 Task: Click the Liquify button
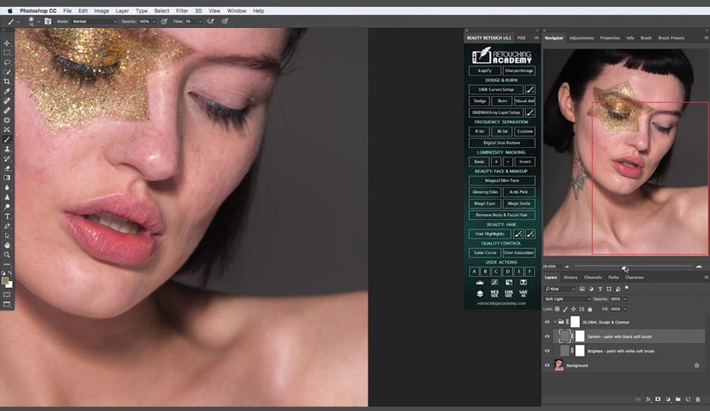coord(484,70)
